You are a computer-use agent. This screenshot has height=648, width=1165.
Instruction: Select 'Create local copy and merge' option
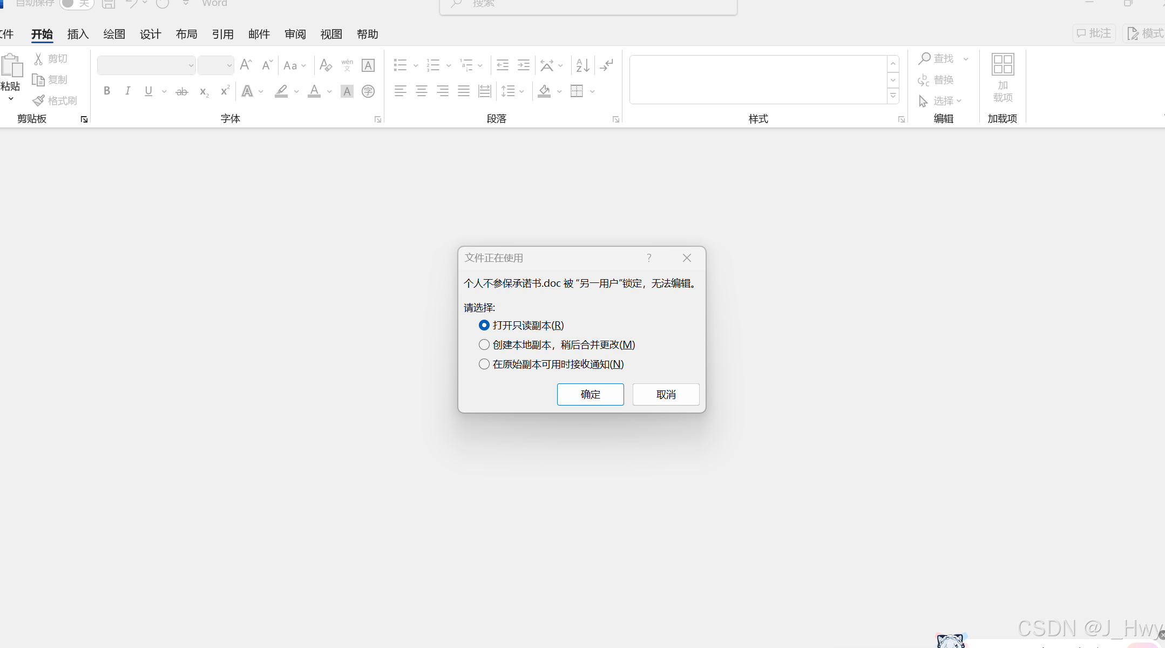484,345
